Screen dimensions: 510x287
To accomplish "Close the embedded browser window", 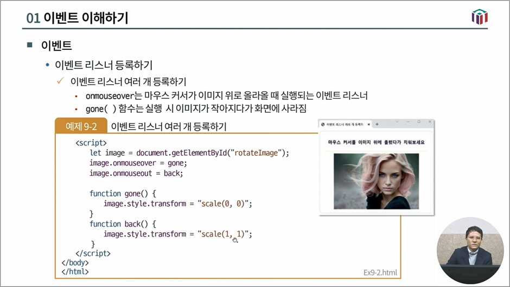I will 429,122.
